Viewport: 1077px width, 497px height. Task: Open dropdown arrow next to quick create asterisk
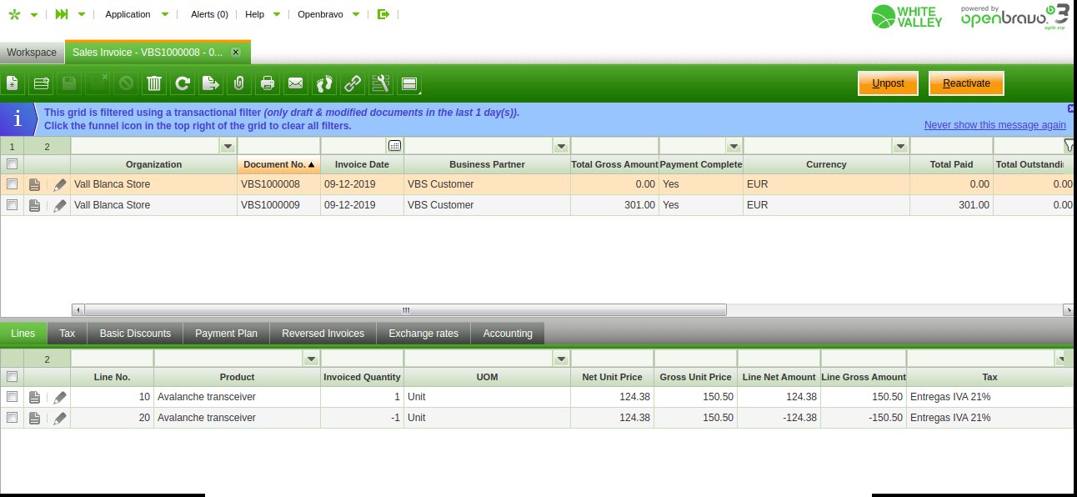pos(34,14)
